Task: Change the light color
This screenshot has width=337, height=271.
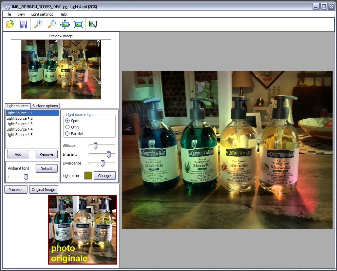Action: [x=105, y=176]
